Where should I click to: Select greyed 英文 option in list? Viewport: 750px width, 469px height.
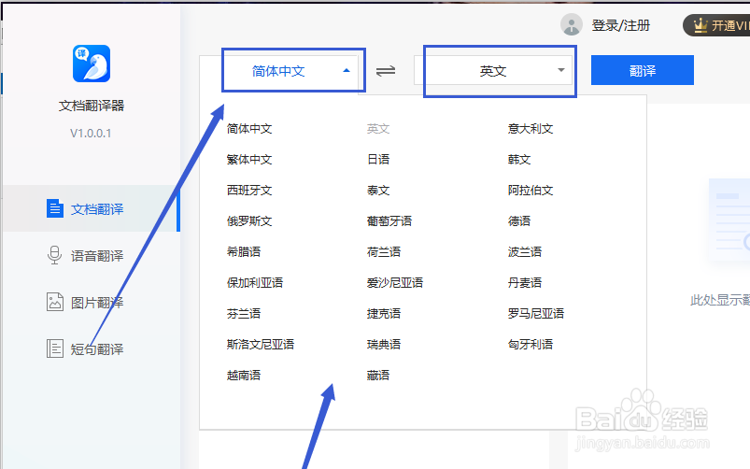378,129
